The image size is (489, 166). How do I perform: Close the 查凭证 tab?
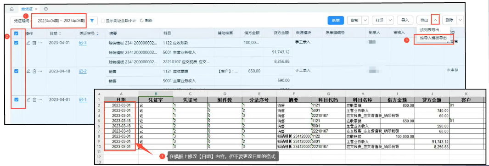pos(36,10)
